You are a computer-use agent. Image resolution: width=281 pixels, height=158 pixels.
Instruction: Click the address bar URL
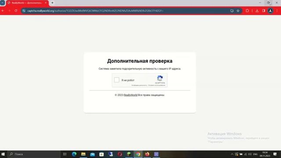[95, 11]
